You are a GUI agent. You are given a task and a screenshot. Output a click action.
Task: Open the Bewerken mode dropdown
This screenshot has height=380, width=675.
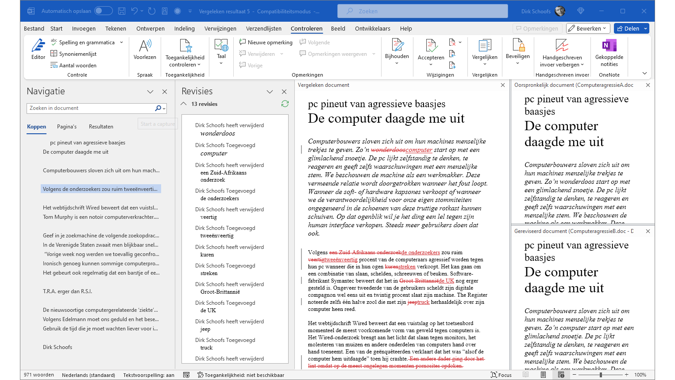[x=588, y=28]
